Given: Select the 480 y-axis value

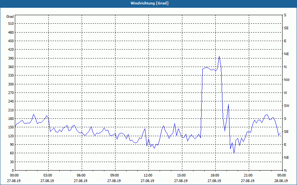Looking at the screenshot, I should pos(11,33).
